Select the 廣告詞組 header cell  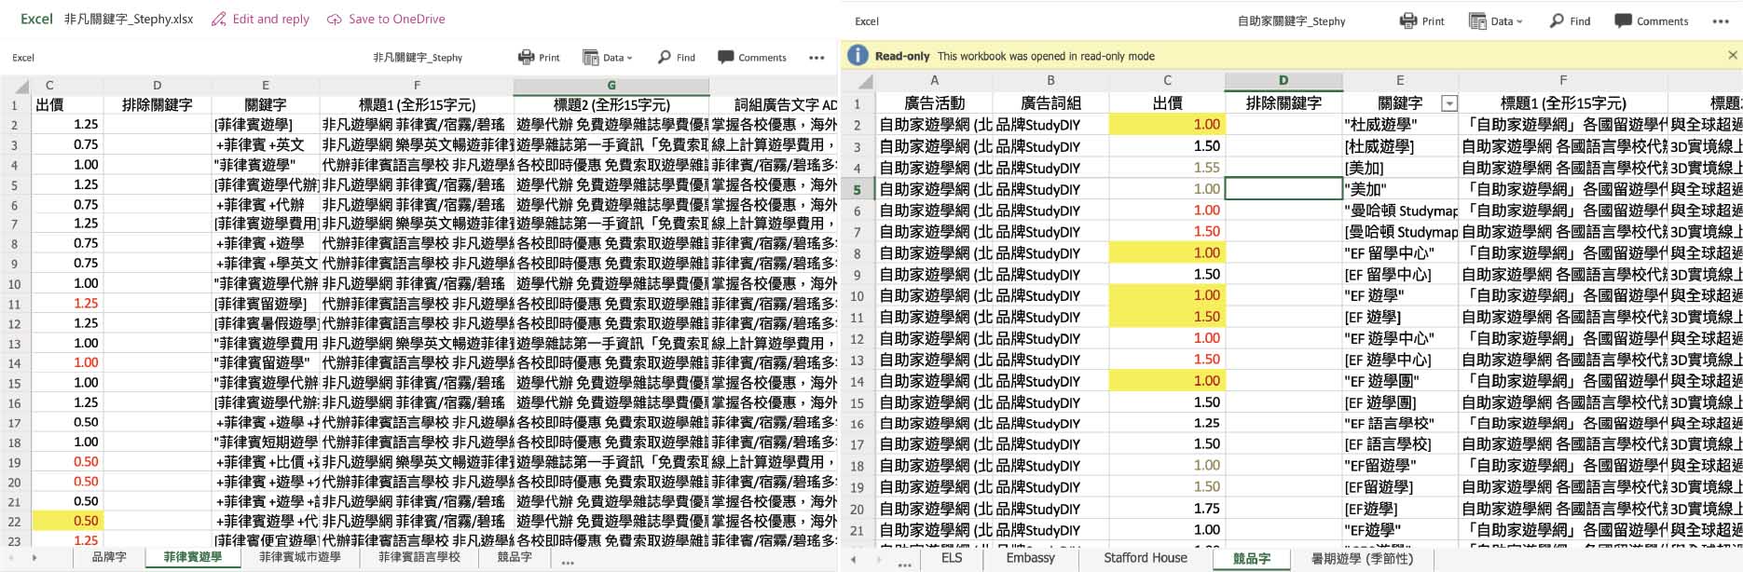click(x=1050, y=103)
